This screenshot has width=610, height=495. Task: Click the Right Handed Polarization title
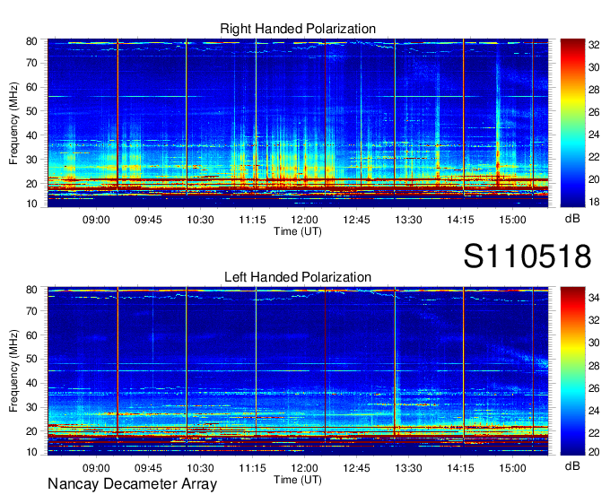coord(298,29)
